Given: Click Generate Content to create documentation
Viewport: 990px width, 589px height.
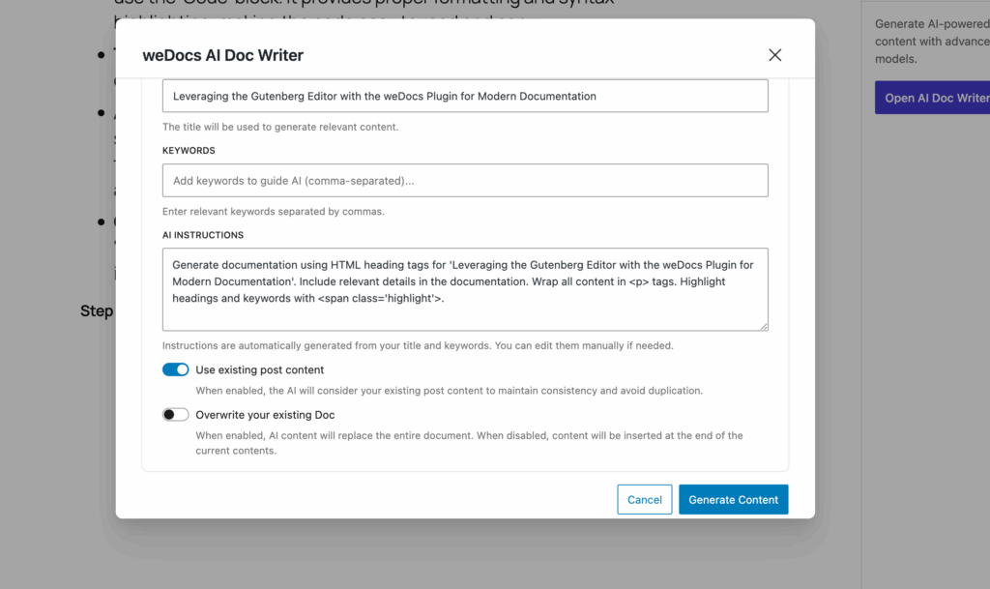Looking at the screenshot, I should point(733,499).
